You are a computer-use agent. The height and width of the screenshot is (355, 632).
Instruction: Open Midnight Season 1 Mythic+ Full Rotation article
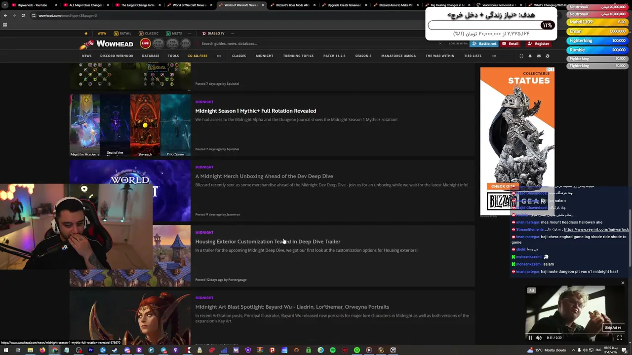(x=256, y=111)
